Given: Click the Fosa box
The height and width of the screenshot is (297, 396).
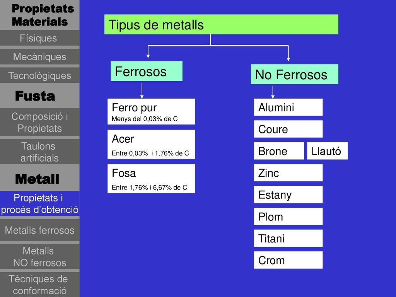Looking at the screenshot, I should (151, 179).
